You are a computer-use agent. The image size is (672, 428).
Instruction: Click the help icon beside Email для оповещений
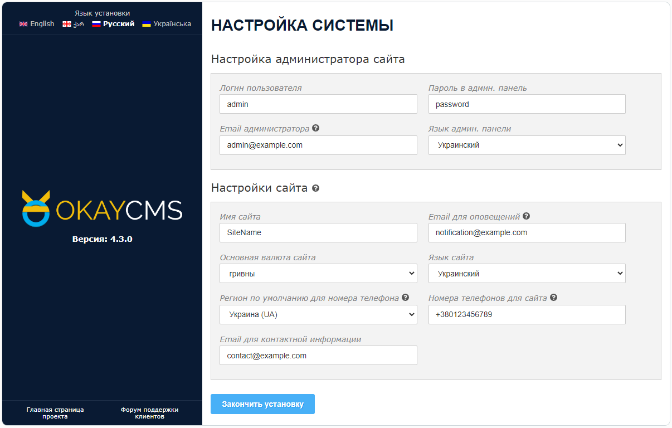(x=527, y=216)
